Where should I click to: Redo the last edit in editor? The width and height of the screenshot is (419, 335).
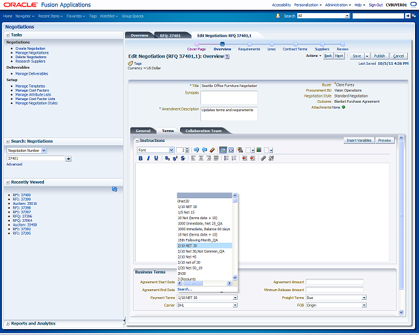click(x=205, y=150)
